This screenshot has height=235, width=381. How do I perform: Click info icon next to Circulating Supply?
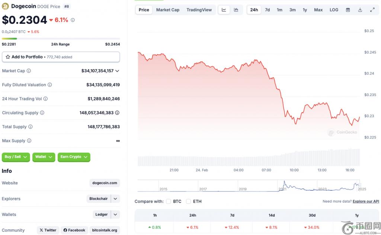point(42,113)
